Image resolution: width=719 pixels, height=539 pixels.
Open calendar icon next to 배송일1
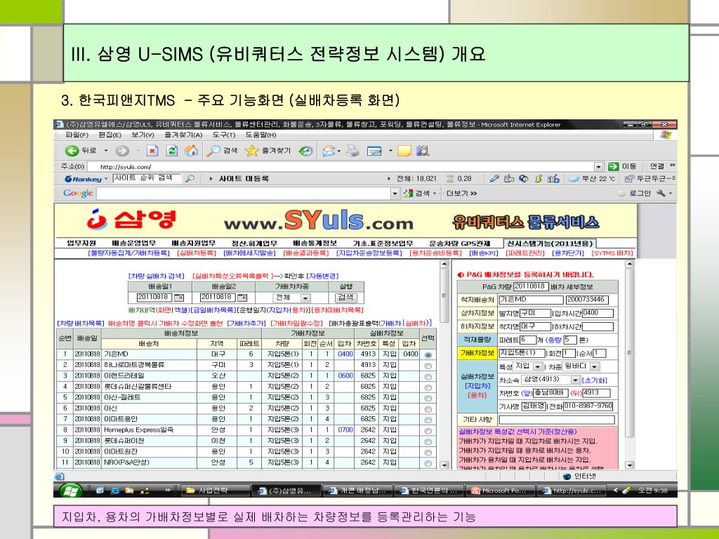[x=179, y=298]
